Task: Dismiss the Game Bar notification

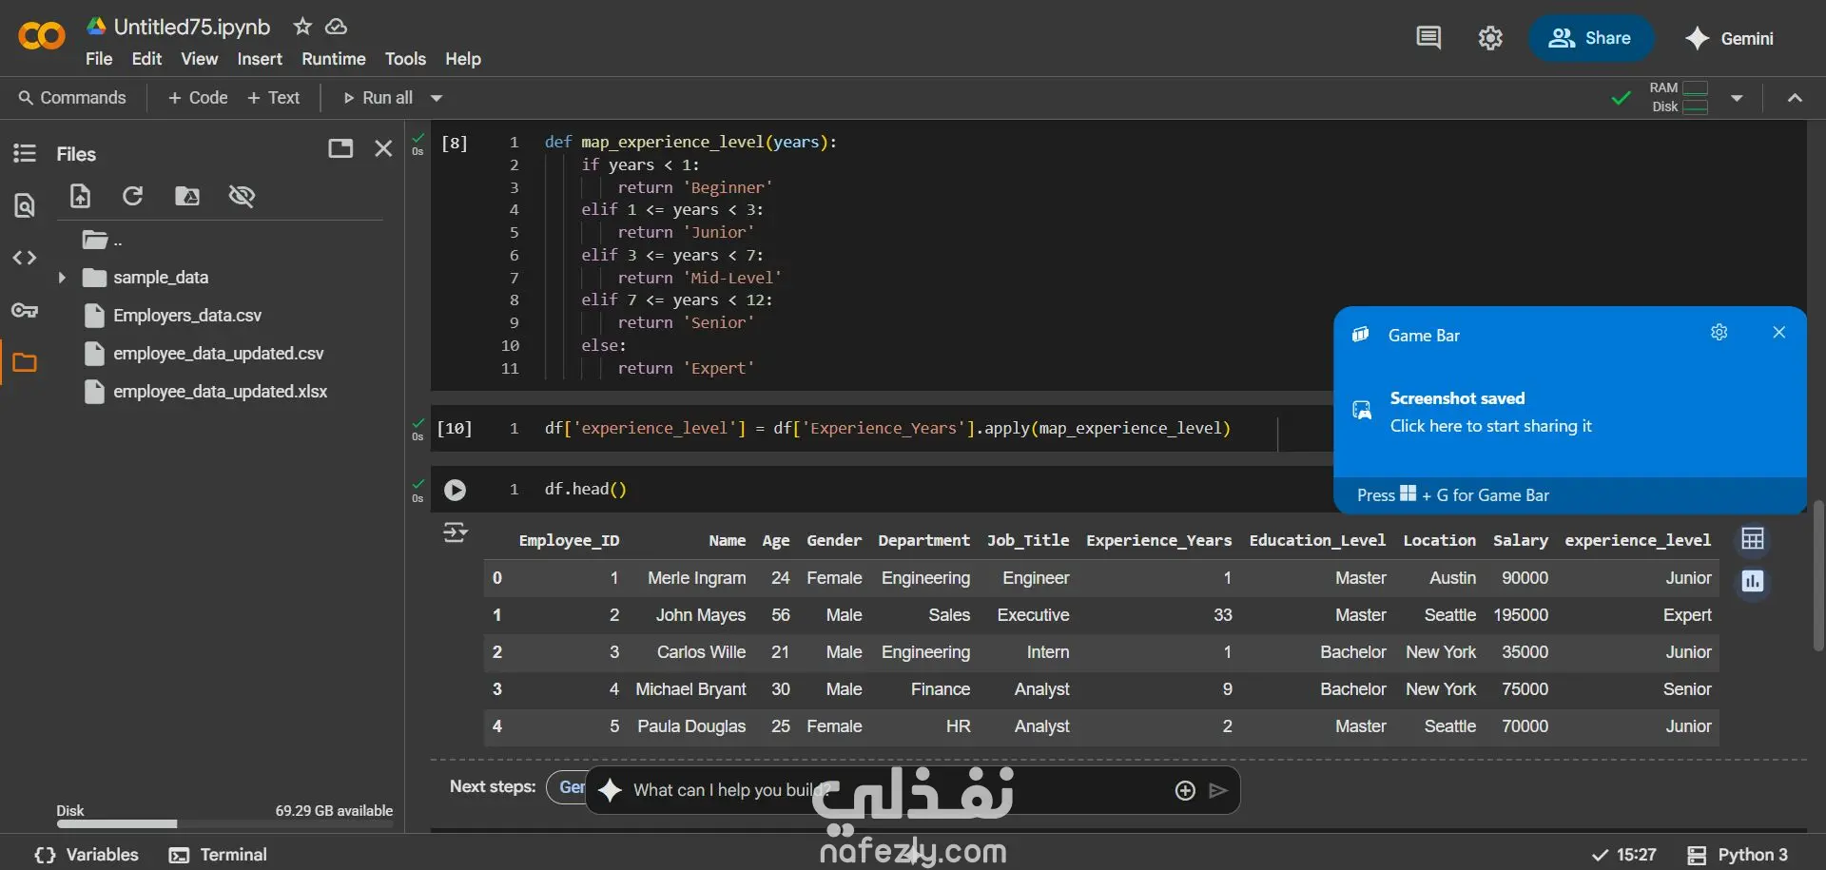Action: pyautogui.click(x=1779, y=332)
